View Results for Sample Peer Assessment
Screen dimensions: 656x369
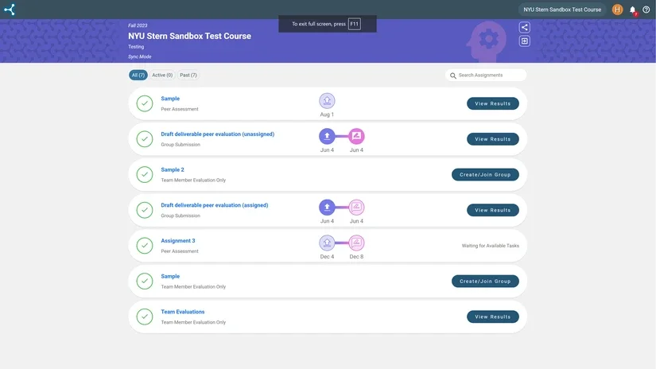493,103
